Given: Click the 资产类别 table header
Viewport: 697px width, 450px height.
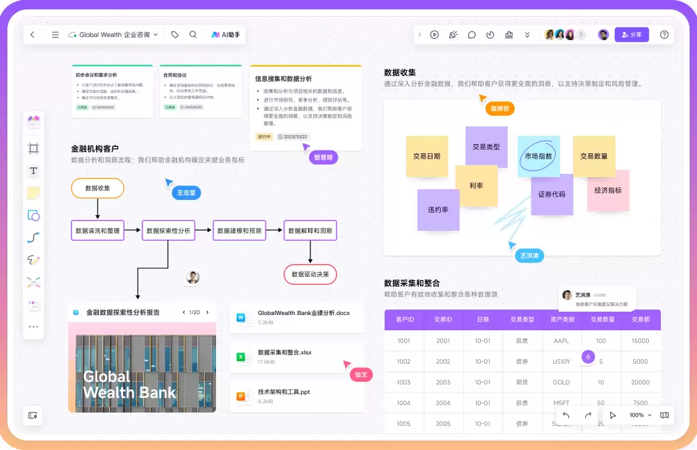Looking at the screenshot, I should point(562,320).
